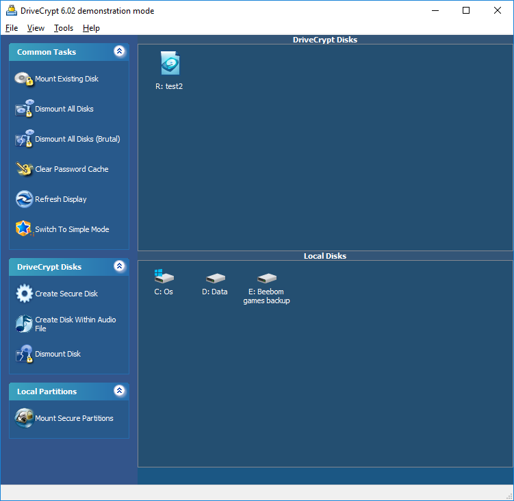Viewport: 514px width, 501px height.
Task: Click the D: Data label
Action: pos(215,292)
